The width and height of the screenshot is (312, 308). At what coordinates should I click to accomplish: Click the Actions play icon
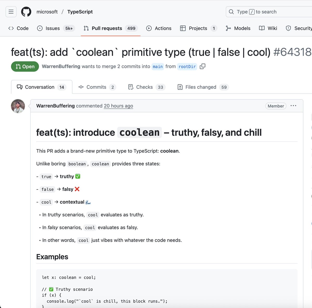point(149,28)
